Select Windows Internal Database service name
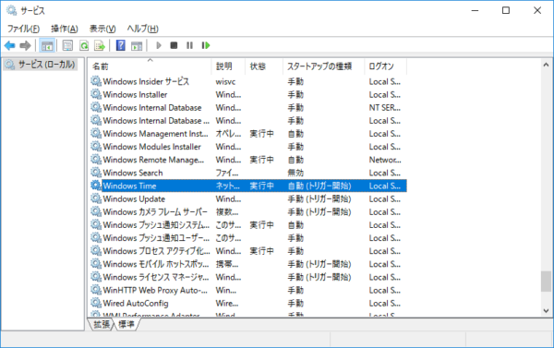 [x=152, y=108]
